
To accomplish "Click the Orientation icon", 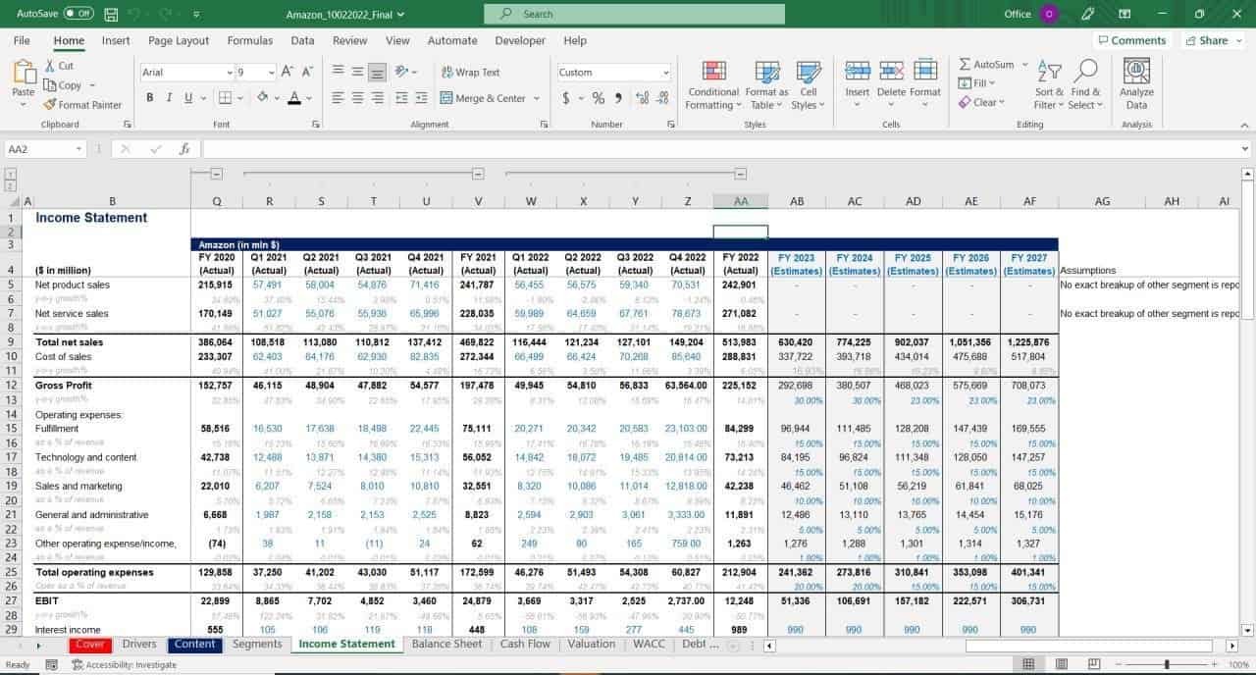I will pyautogui.click(x=401, y=72).
